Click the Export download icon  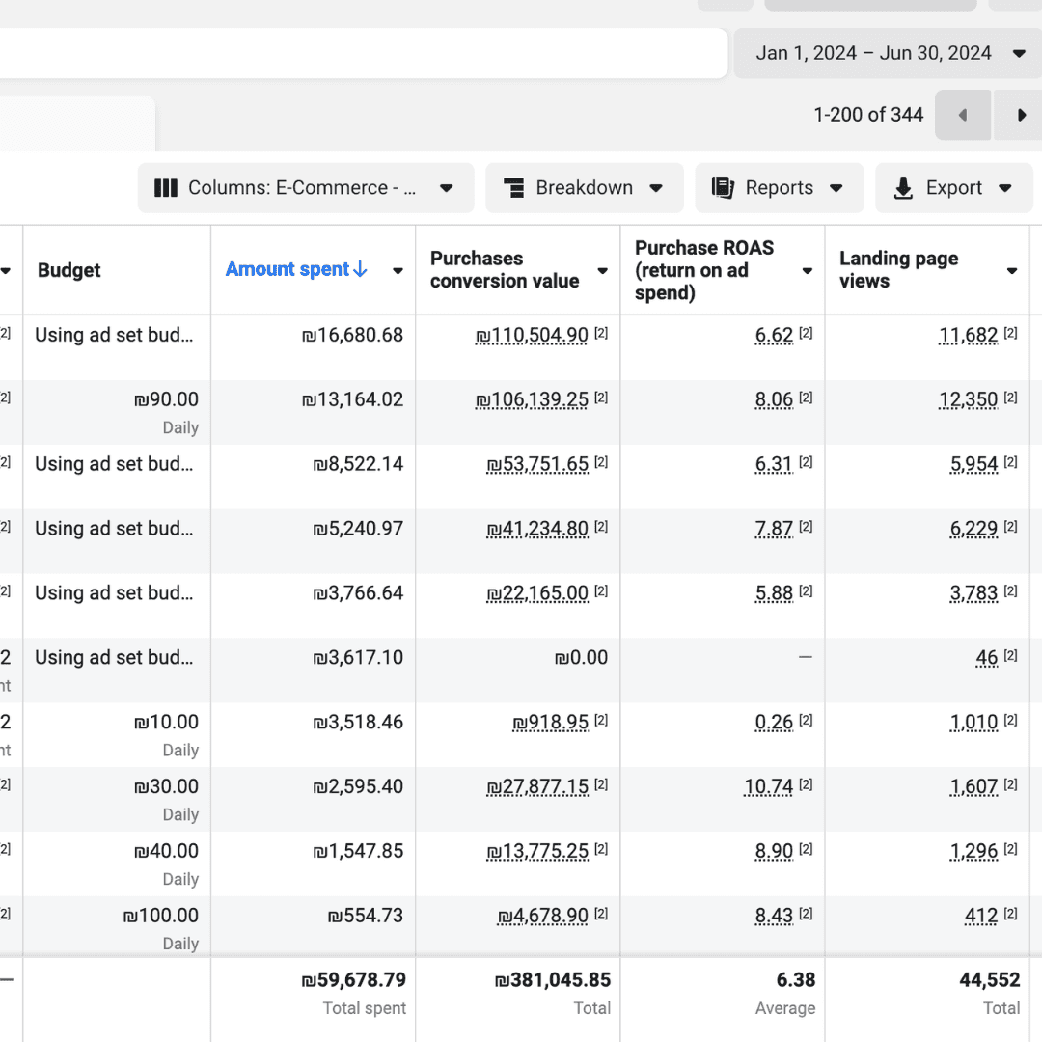(903, 188)
